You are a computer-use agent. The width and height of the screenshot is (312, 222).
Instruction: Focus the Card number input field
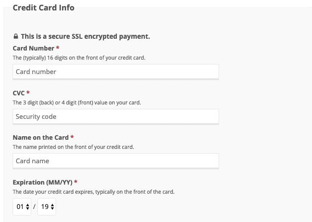(116, 71)
